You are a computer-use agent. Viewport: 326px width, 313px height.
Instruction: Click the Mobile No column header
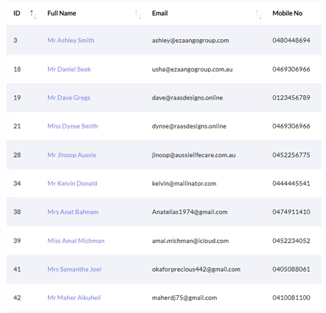pos(288,13)
